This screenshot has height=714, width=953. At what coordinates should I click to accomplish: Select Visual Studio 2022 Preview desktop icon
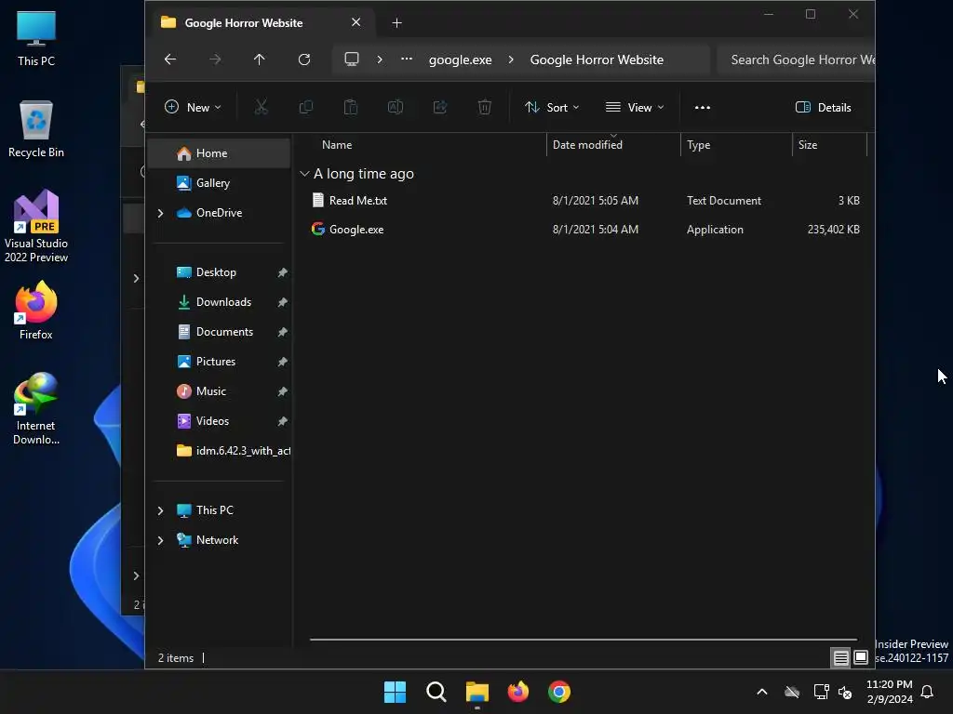point(36,227)
